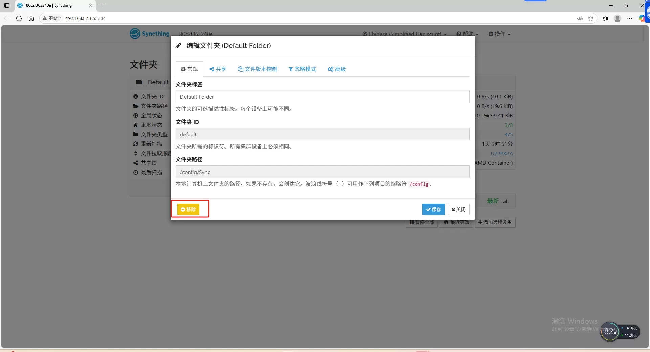Open the browser settings ellipsis menu
The image size is (650, 352).
pyautogui.click(x=629, y=18)
